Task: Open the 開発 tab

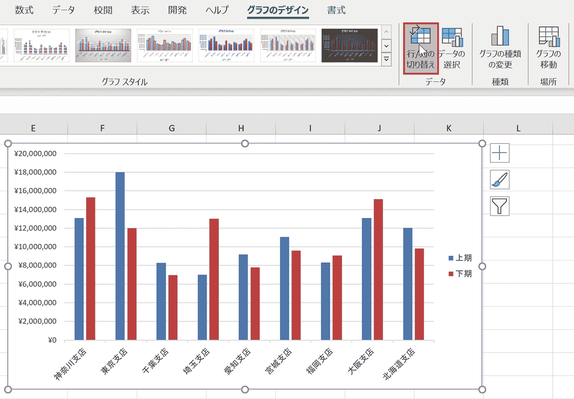Action: 177,10
